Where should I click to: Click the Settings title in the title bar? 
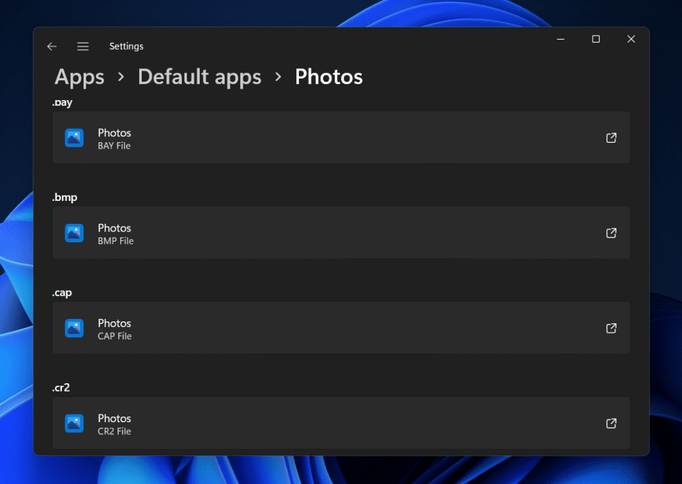coord(126,46)
